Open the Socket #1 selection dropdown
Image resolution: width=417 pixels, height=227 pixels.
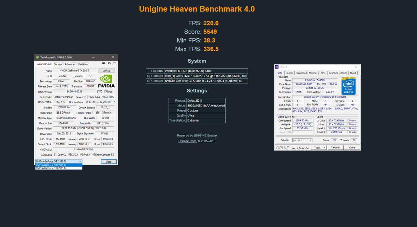(302, 140)
